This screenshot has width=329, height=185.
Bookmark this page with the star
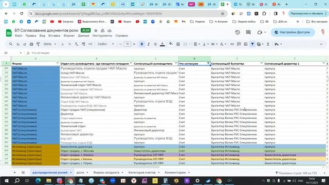(223, 14)
